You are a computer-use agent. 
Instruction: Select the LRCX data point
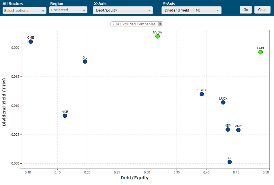(223, 102)
